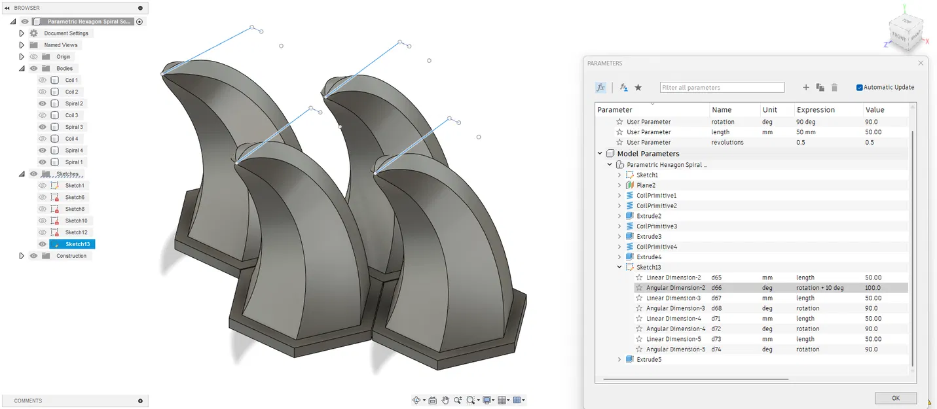The height and width of the screenshot is (409, 937).
Task: Click the add parameter plus icon
Action: click(806, 87)
